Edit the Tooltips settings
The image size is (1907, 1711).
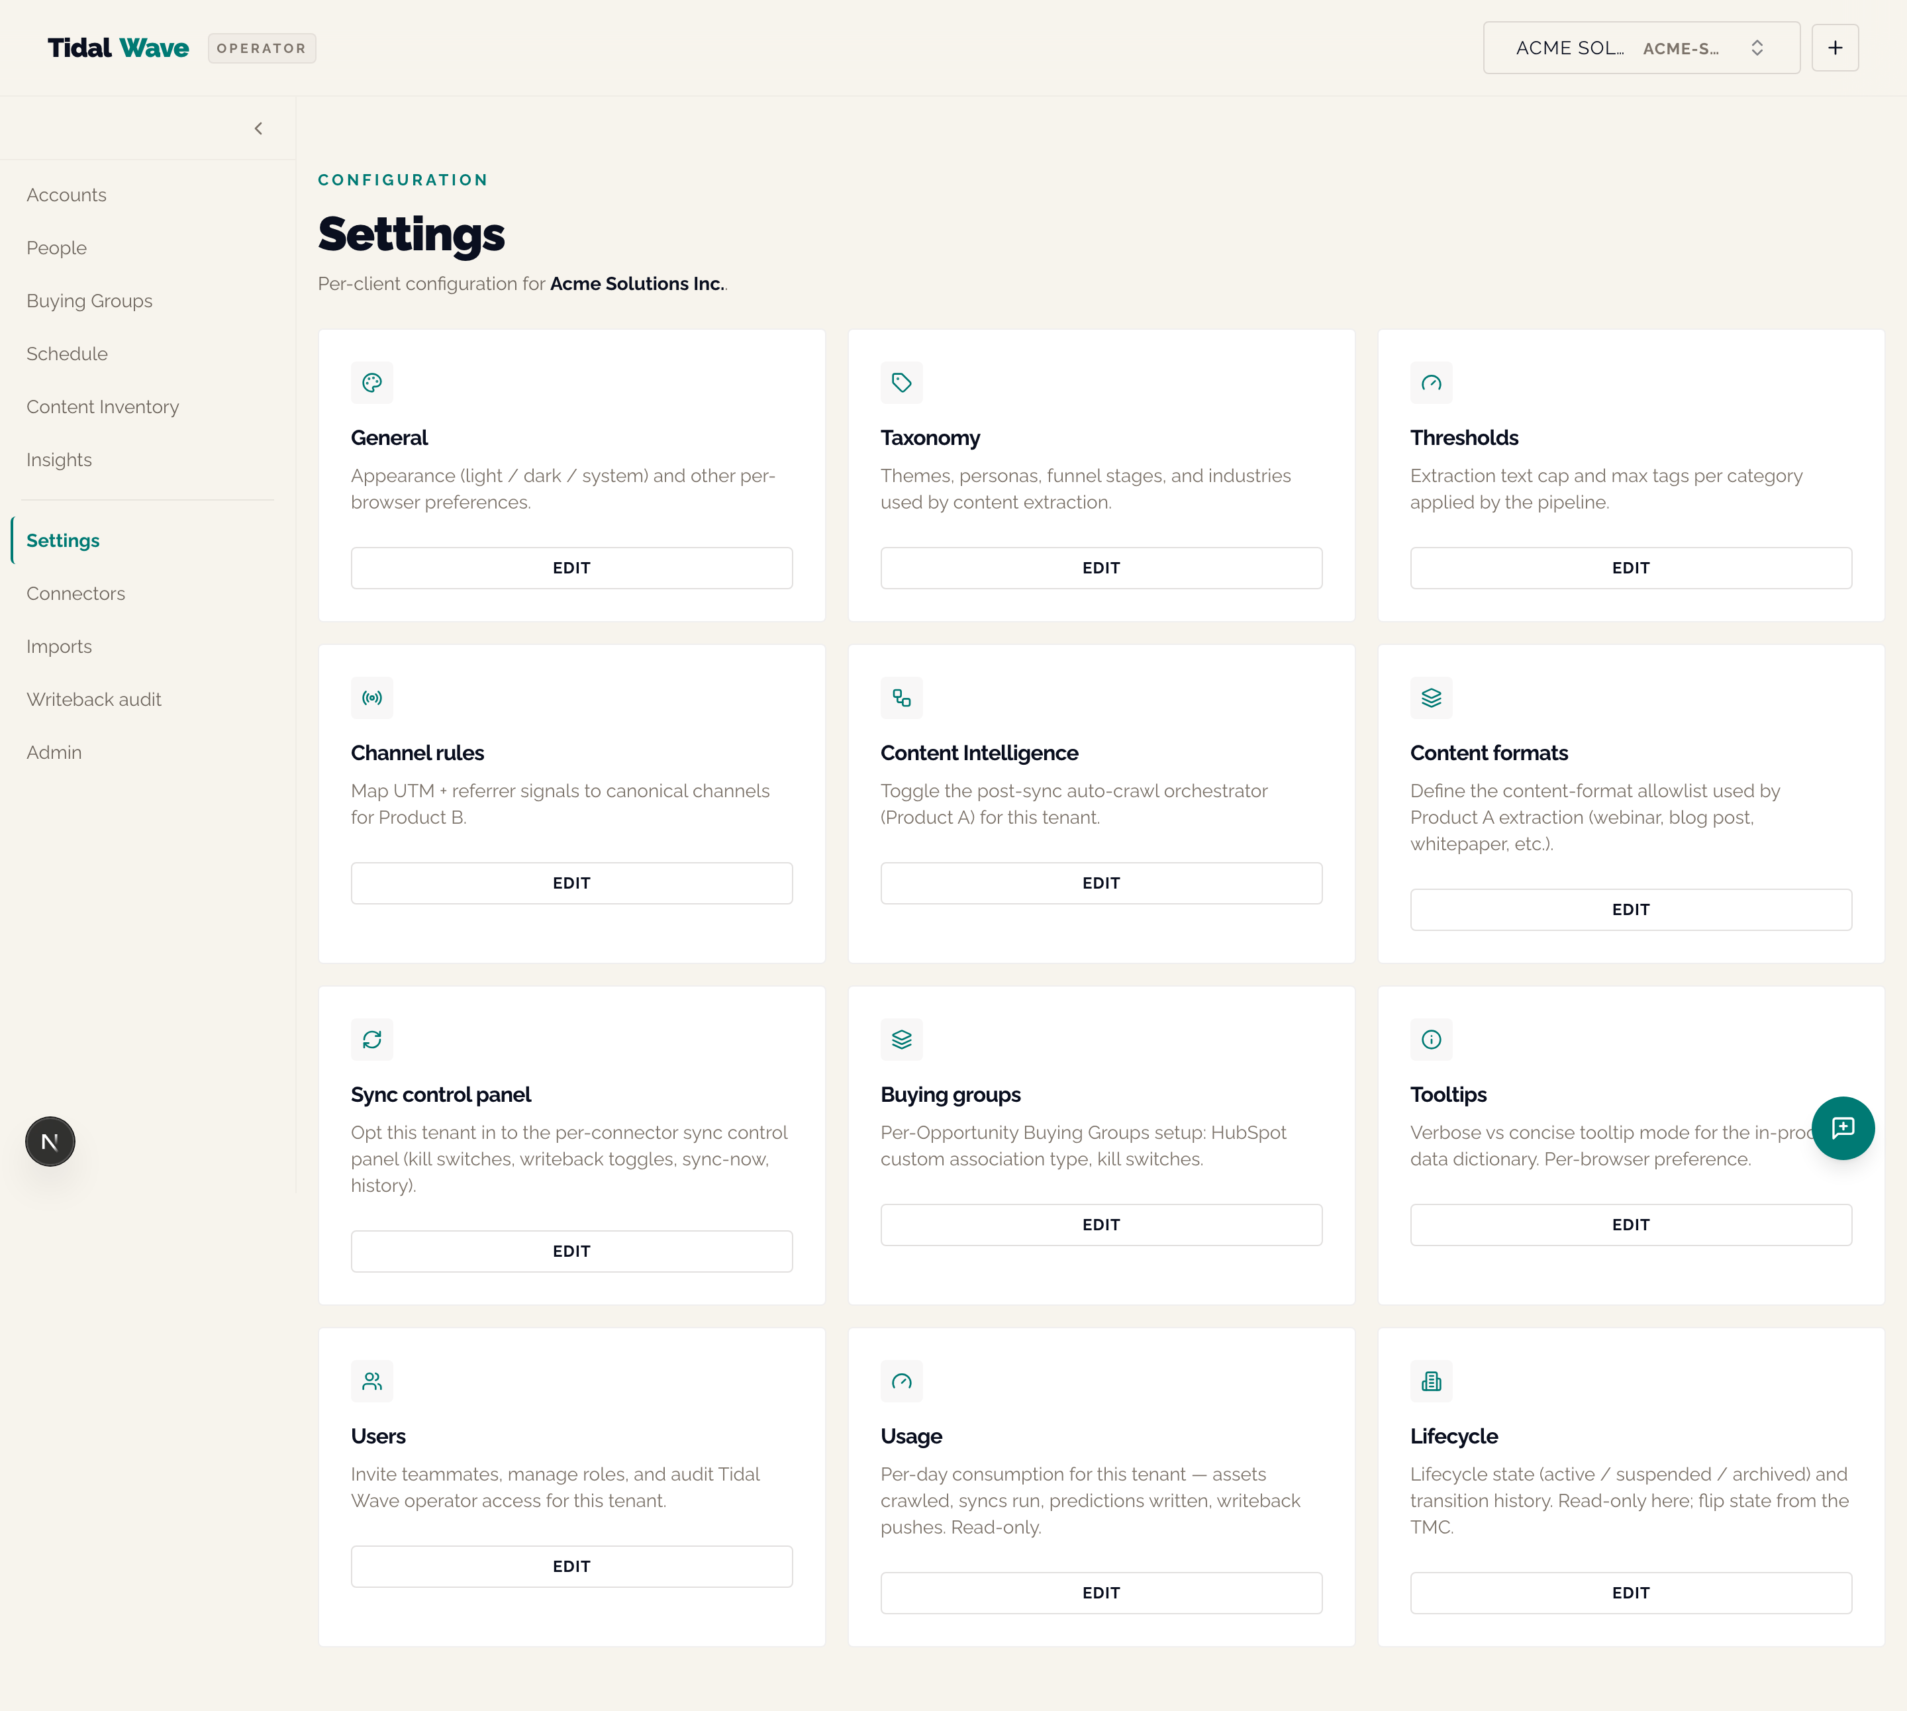click(x=1631, y=1225)
